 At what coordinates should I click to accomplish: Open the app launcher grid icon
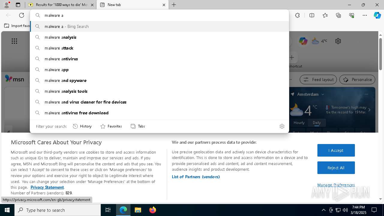coord(14,41)
